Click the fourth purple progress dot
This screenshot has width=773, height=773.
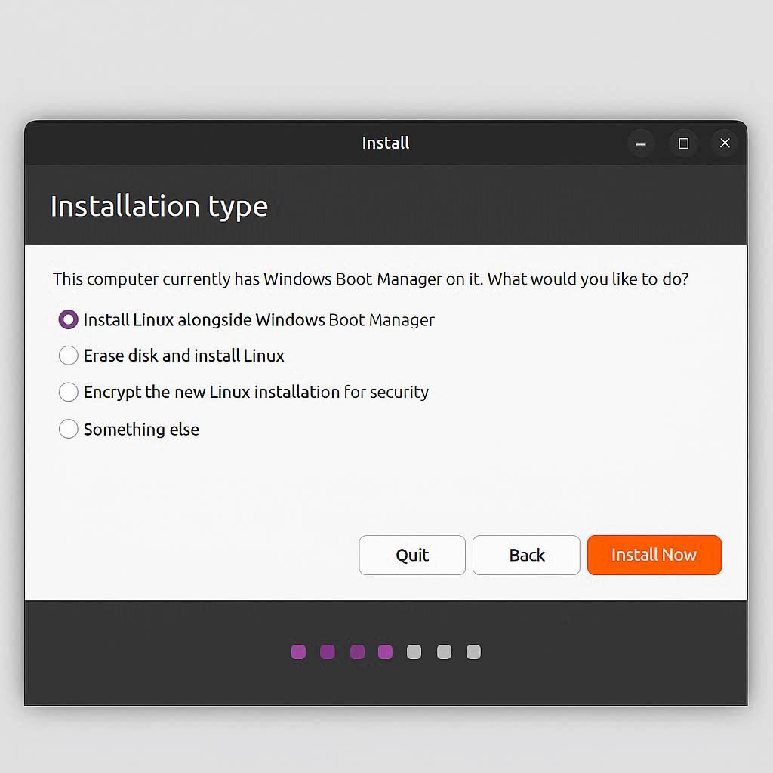(x=385, y=651)
